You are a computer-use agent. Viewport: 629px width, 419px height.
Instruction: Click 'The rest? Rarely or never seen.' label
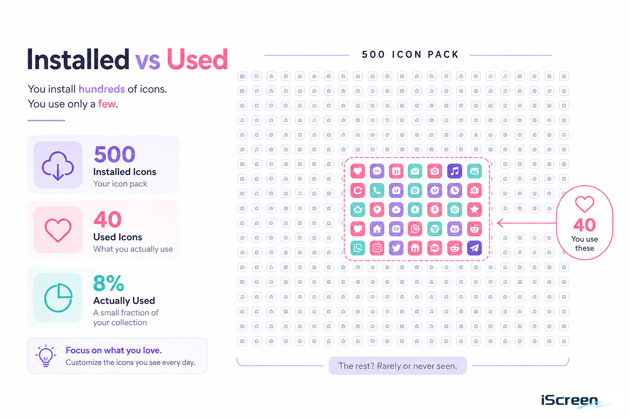398,366
